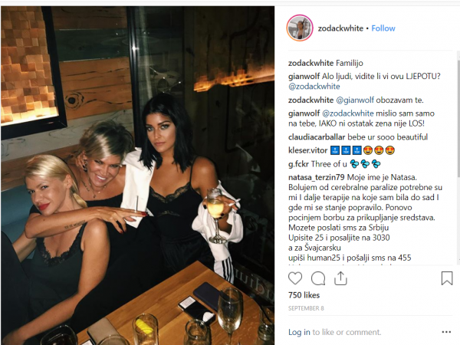Open the three-dot more options menu
Image resolution: width=460 pixels, height=345 pixels.
tap(446, 332)
